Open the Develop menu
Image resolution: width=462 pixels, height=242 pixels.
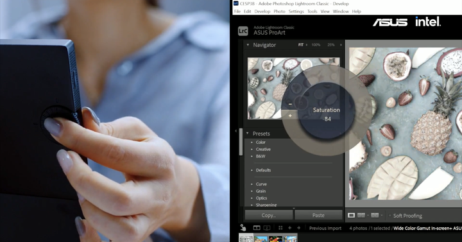(x=262, y=11)
